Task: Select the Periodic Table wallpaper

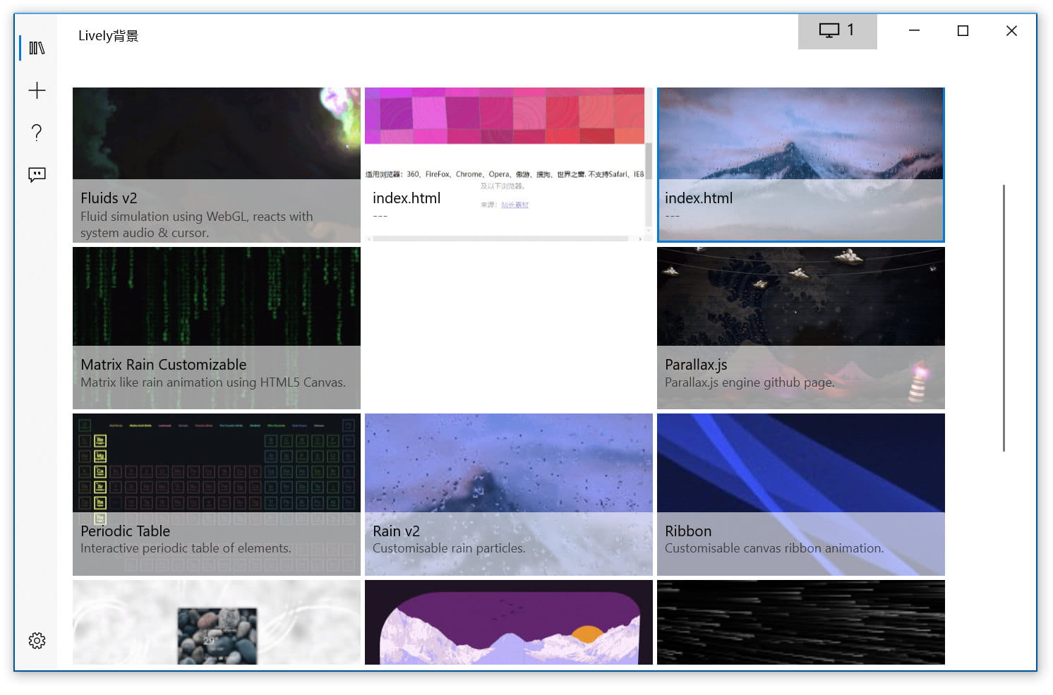Action: point(216,494)
